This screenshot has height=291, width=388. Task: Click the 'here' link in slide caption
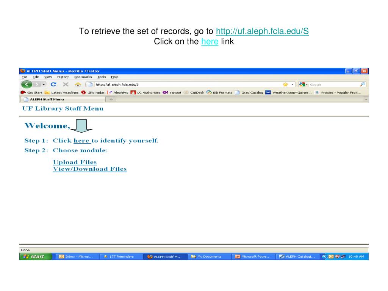pos(210,42)
